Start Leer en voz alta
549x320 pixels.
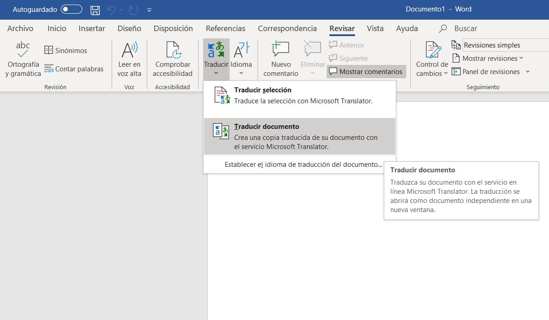(x=129, y=59)
